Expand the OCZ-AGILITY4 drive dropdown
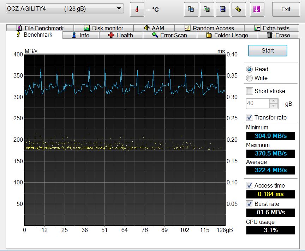This screenshot has width=305, height=251. click(x=119, y=9)
